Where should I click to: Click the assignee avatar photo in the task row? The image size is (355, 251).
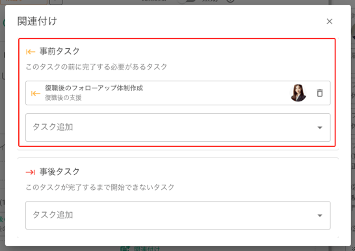(298, 93)
